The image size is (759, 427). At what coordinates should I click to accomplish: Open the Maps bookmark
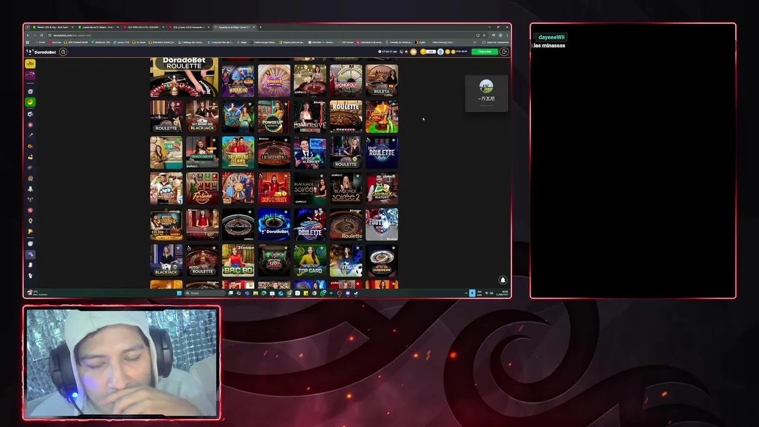[243, 42]
